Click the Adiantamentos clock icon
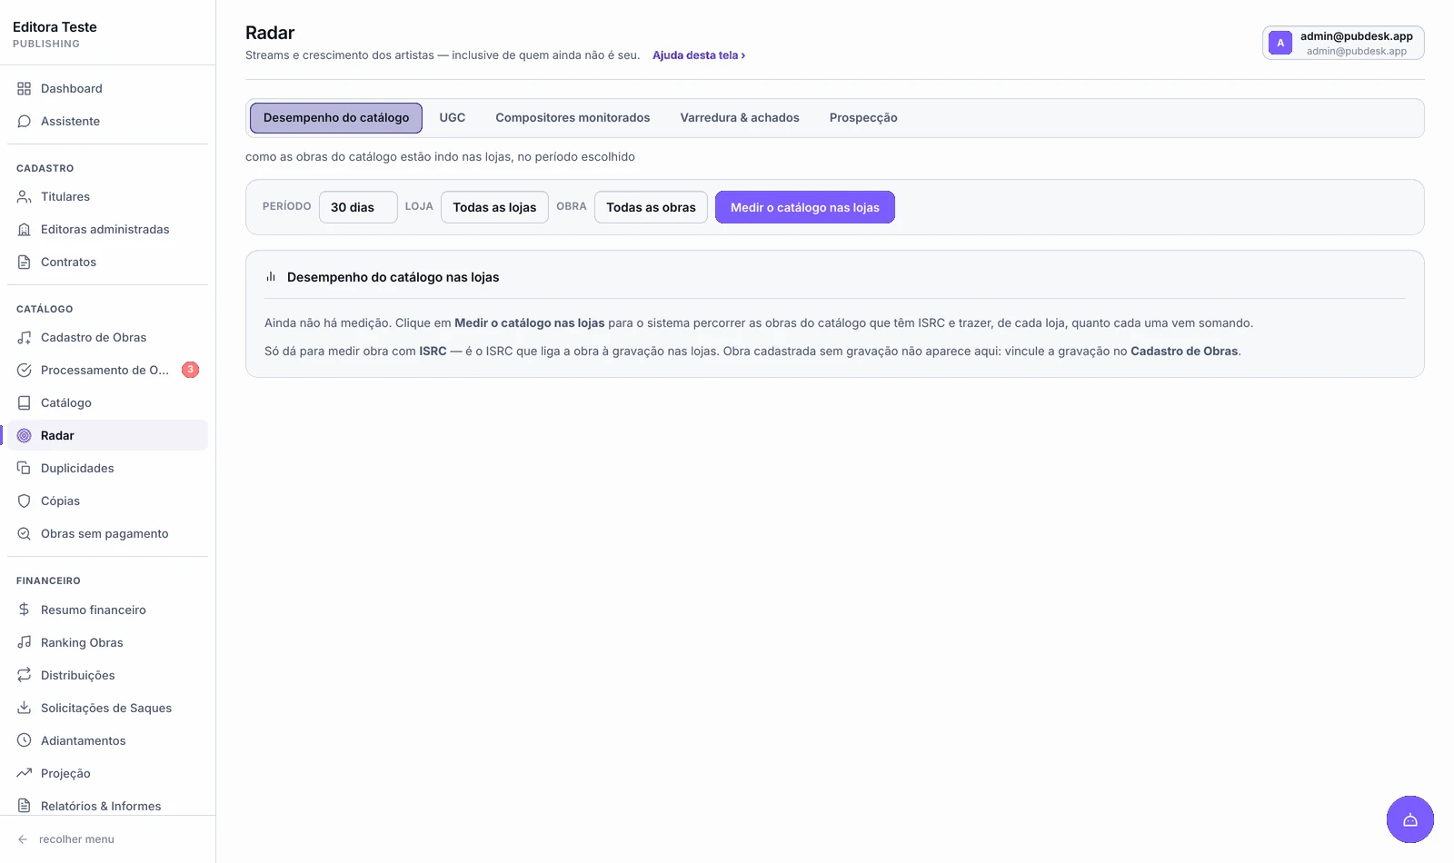This screenshot has height=863, width=1454. (x=25, y=740)
